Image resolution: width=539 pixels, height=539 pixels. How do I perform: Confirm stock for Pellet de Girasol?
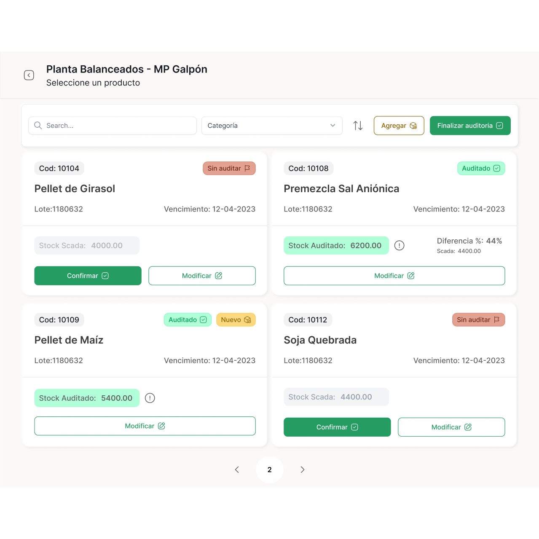coord(88,276)
